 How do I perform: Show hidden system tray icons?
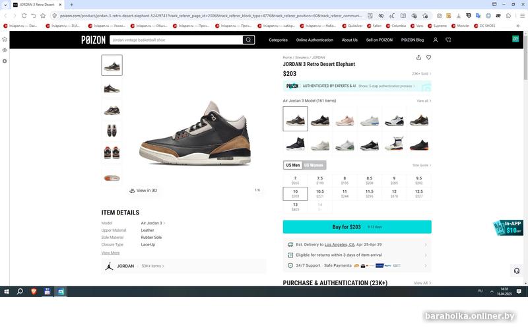[492, 291]
